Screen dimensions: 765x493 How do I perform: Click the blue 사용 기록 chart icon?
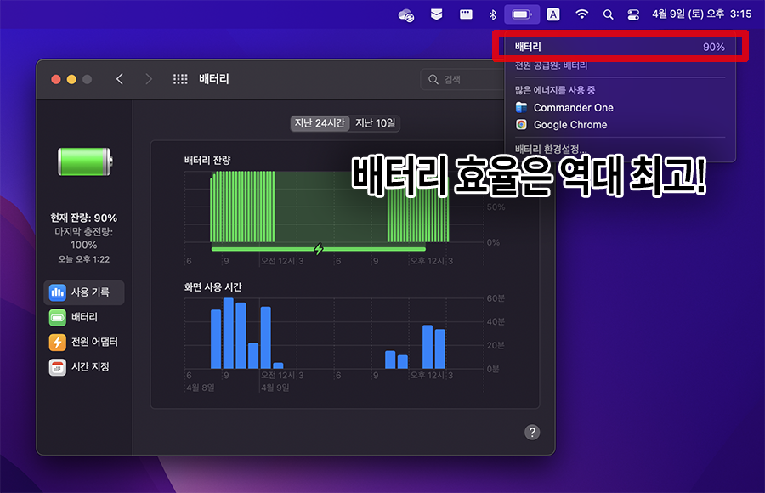tap(57, 292)
